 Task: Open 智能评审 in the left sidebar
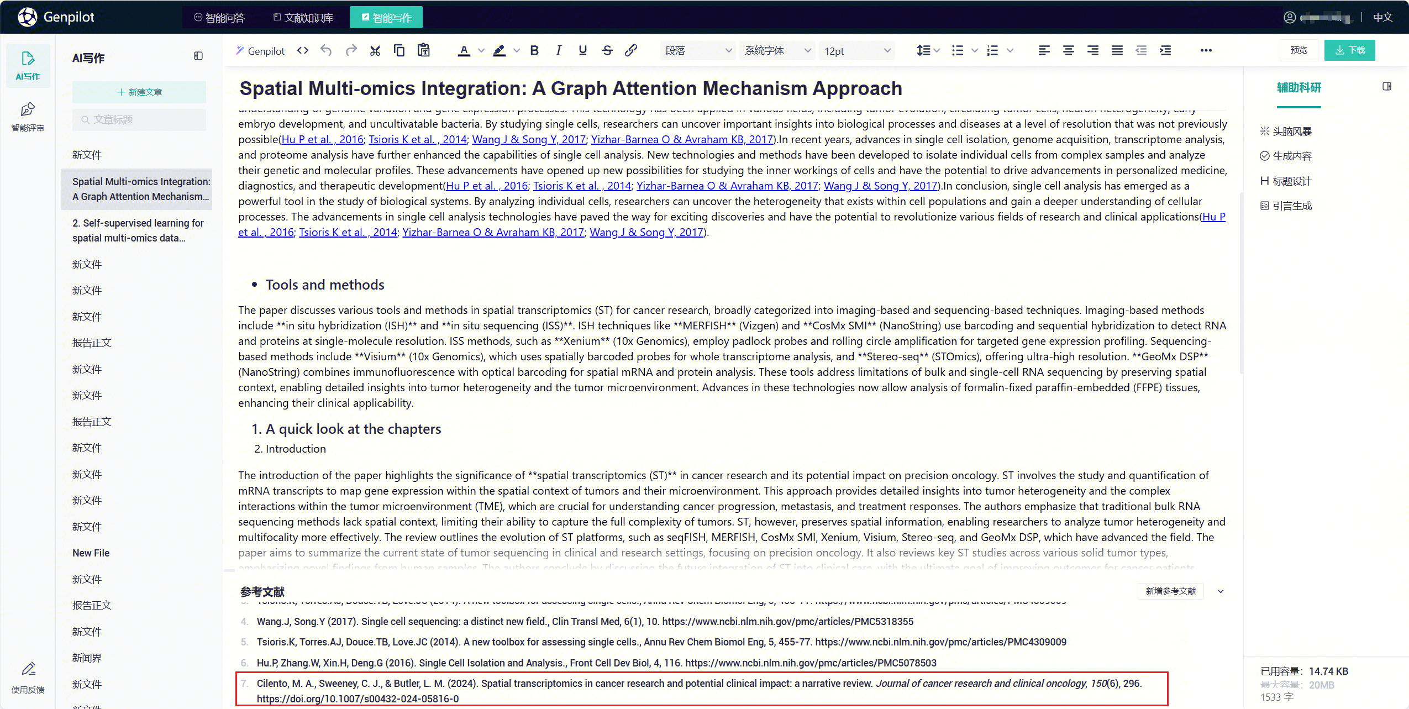click(28, 116)
